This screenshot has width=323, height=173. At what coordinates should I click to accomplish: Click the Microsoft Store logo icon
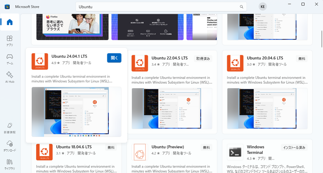(7, 7)
